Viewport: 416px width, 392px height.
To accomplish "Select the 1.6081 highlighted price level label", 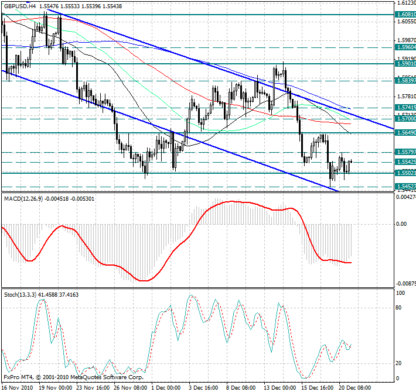I will coord(405,14).
